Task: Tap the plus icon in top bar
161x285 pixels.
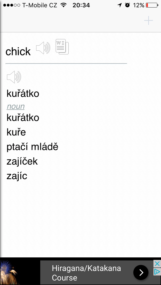Action: [148, 21]
